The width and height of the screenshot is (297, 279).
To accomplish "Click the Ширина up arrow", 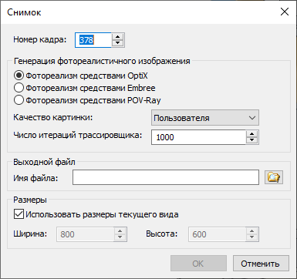I will (120, 231).
